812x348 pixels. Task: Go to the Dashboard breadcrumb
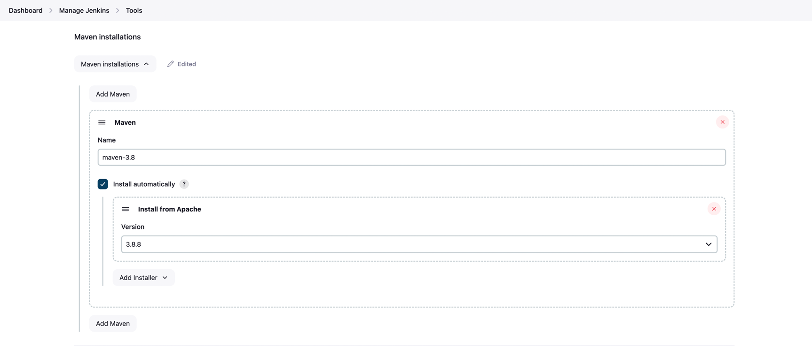(25, 10)
